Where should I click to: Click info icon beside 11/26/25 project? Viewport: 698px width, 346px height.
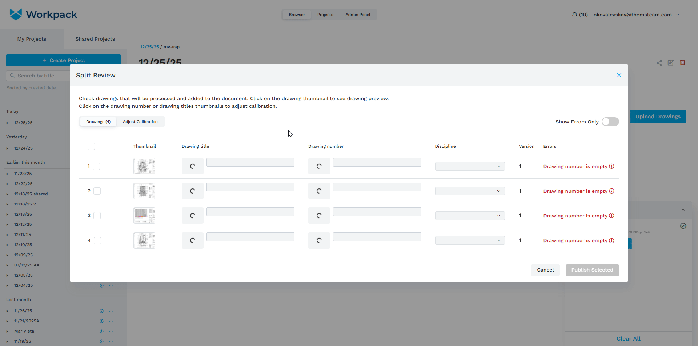click(x=102, y=311)
